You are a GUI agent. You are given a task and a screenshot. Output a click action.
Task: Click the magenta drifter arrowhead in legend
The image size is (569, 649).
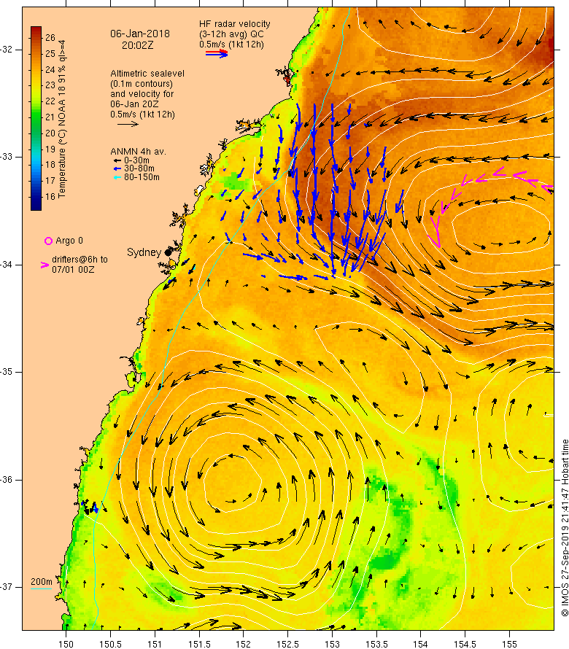[44, 265]
